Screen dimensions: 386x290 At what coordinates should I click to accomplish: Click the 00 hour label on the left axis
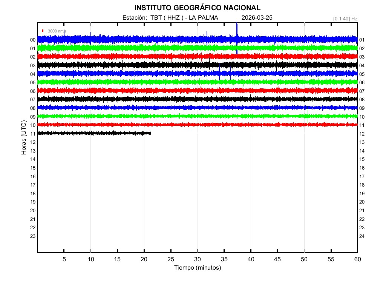33,40
